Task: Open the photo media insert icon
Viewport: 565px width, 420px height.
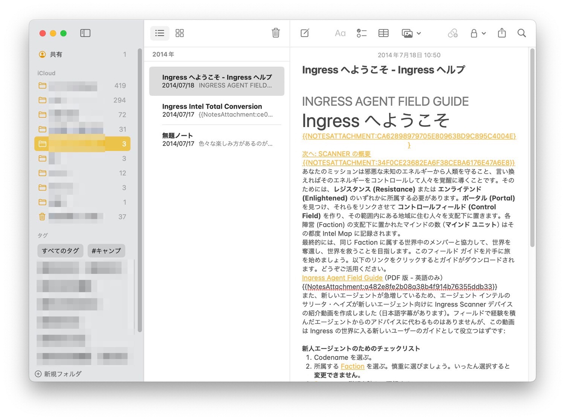Action: tap(407, 33)
